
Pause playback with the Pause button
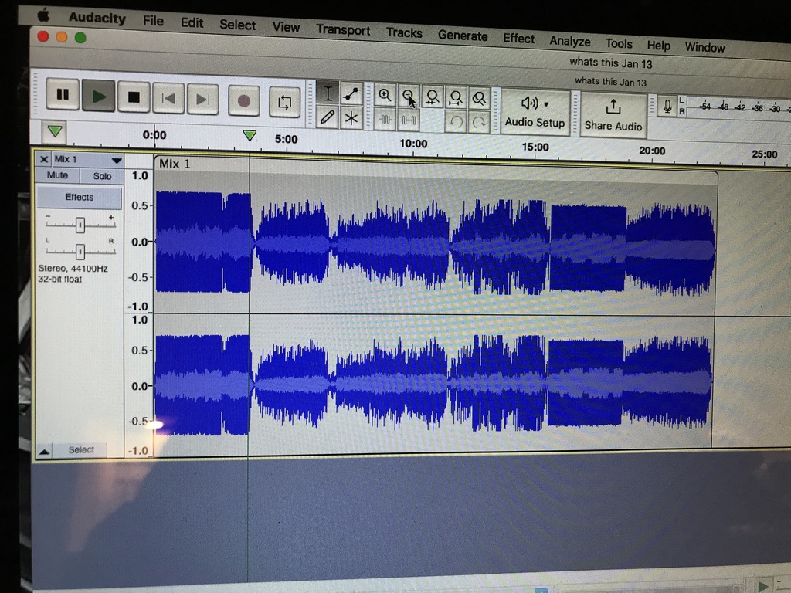click(x=63, y=93)
